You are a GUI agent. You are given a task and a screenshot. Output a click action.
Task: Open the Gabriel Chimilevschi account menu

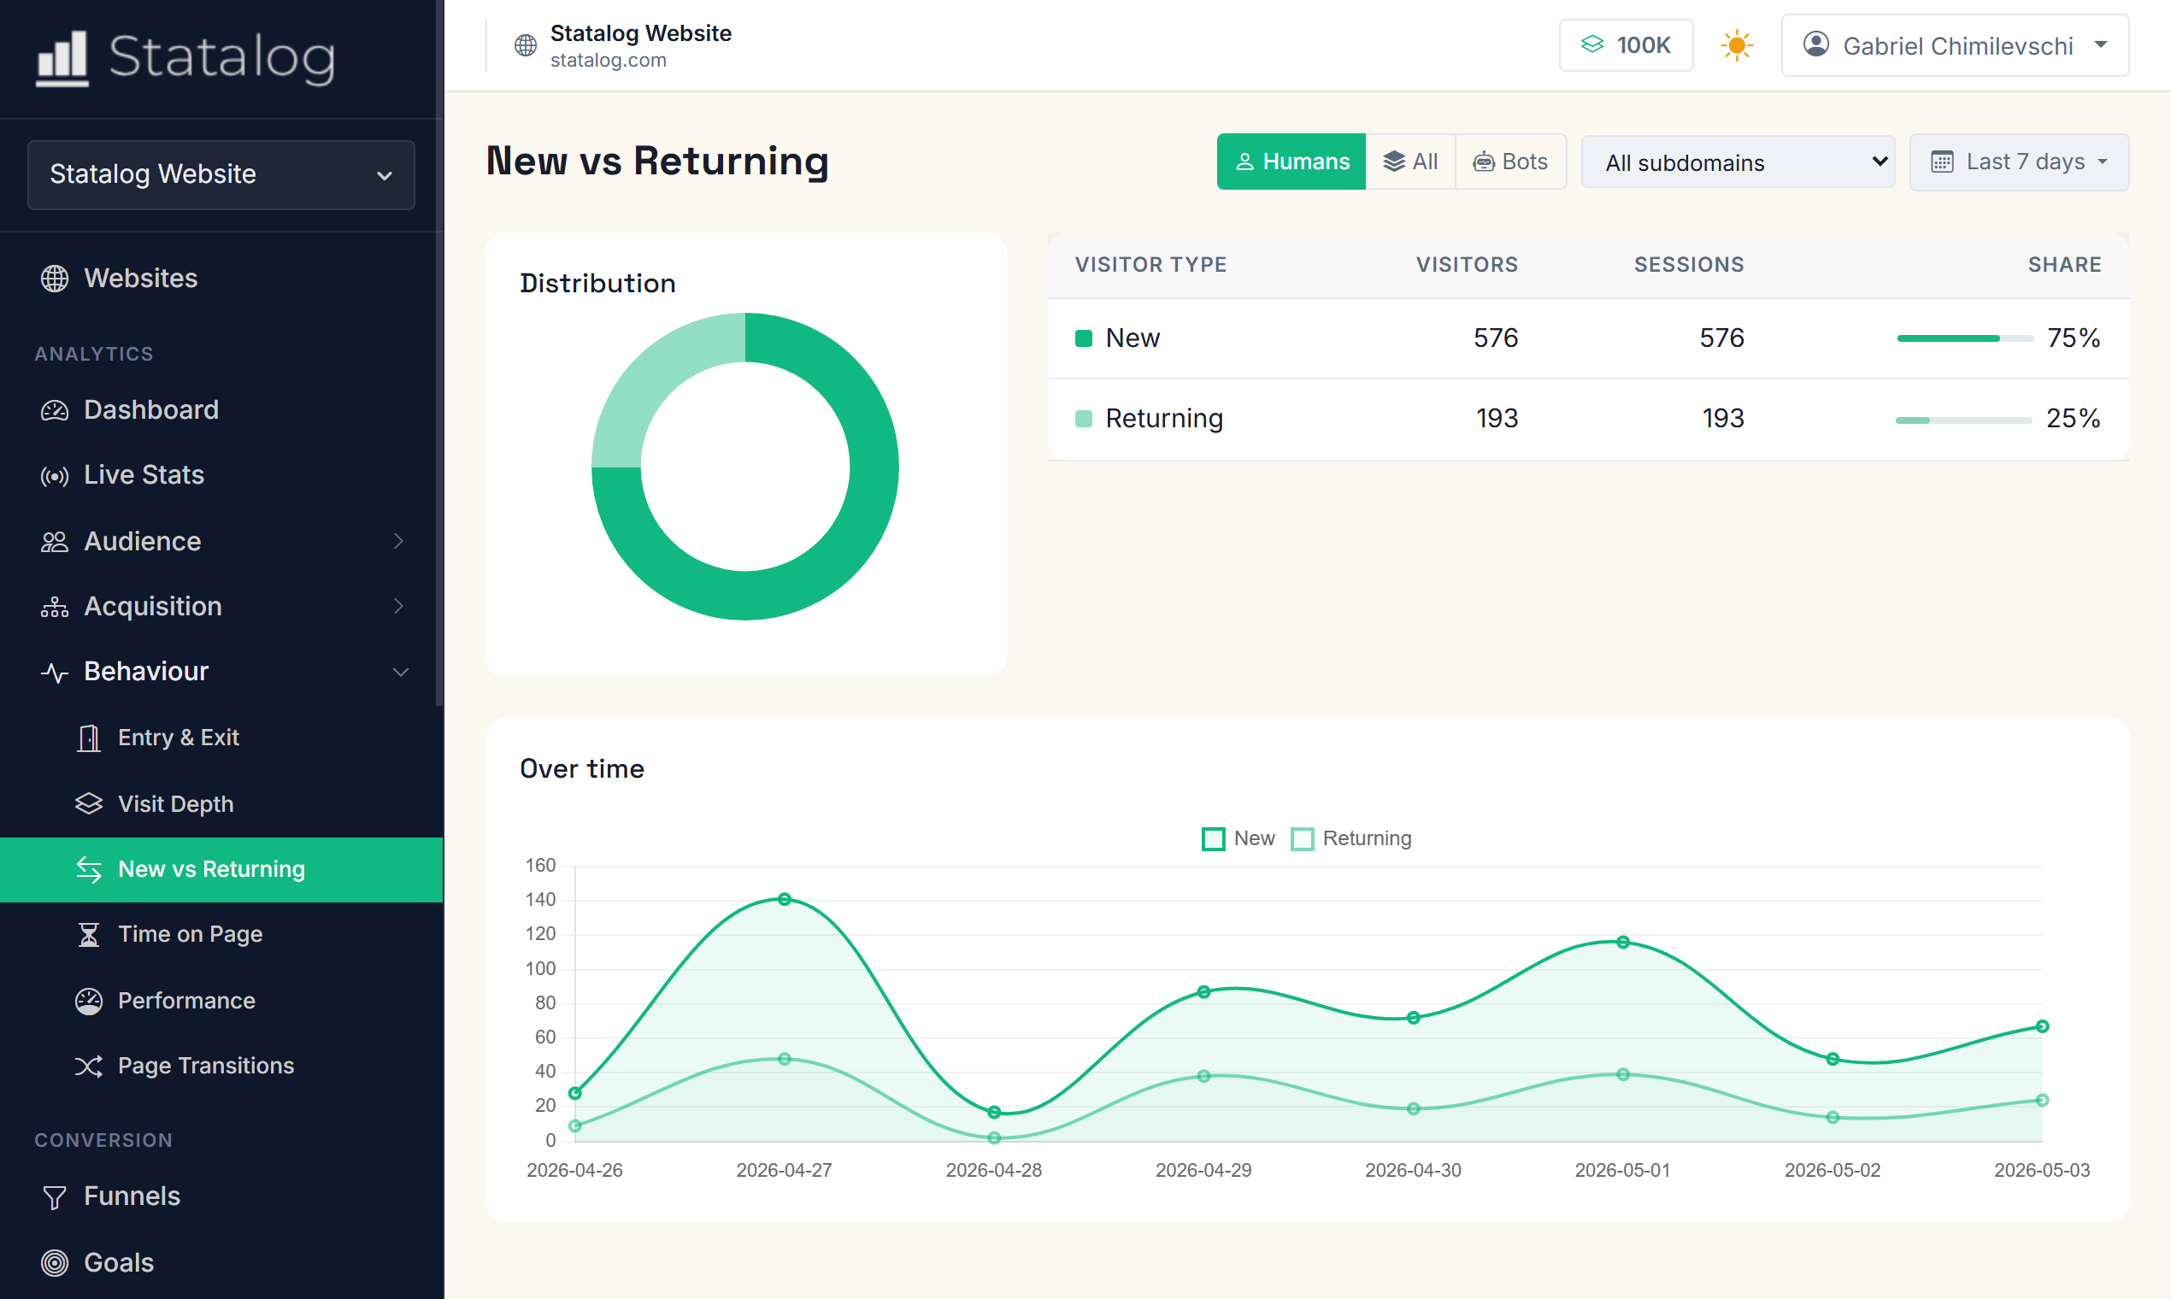coord(1955,45)
